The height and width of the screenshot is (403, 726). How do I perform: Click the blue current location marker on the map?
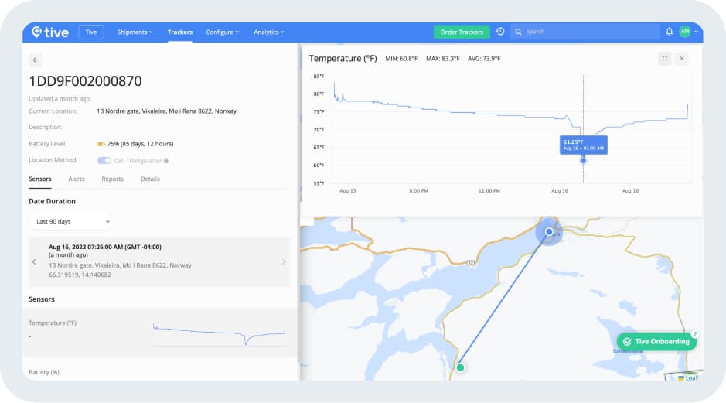coord(549,231)
